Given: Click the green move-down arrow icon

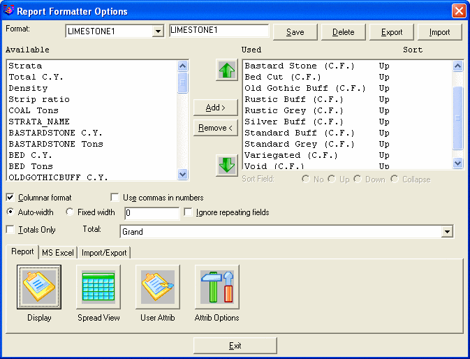Looking at the screenshot, I should pyautogui.click(x=226, y=166).
